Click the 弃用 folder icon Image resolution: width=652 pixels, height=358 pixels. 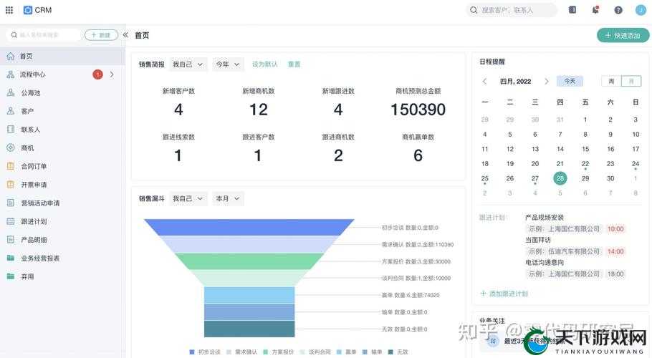pyautogui.click(x=11, y=276)
